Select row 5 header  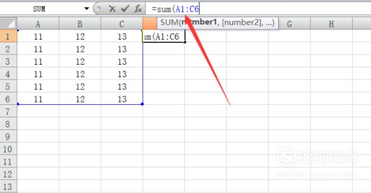[8, 87]
